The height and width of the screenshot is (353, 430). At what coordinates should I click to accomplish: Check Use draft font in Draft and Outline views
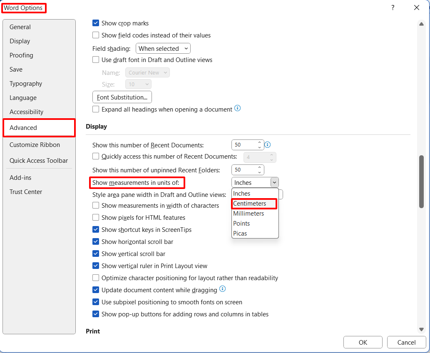click(x=96, y=60)
